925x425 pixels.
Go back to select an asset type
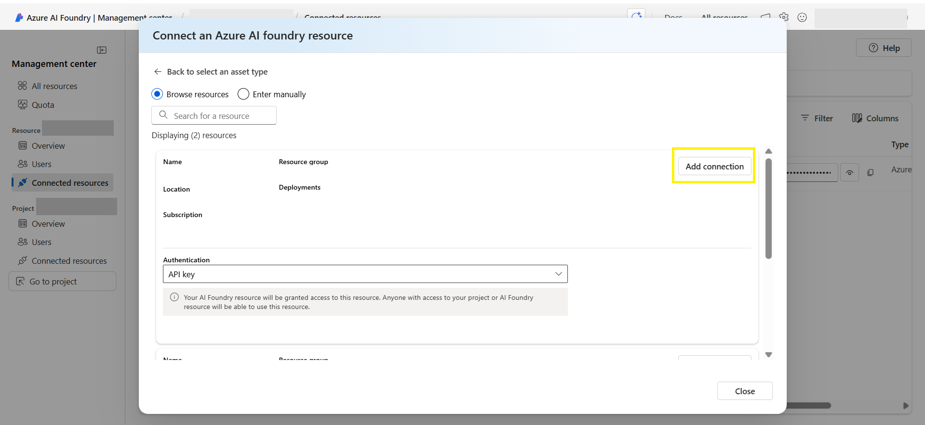tap(211, 72)
